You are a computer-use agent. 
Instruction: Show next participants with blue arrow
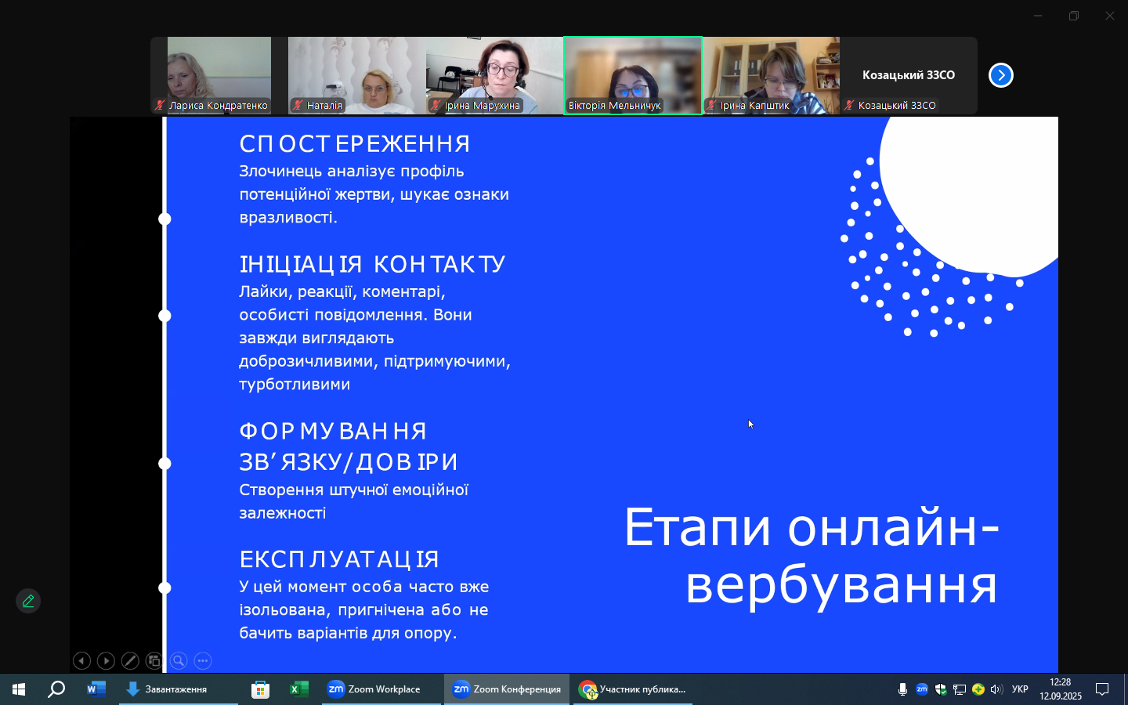(1001, 75)
